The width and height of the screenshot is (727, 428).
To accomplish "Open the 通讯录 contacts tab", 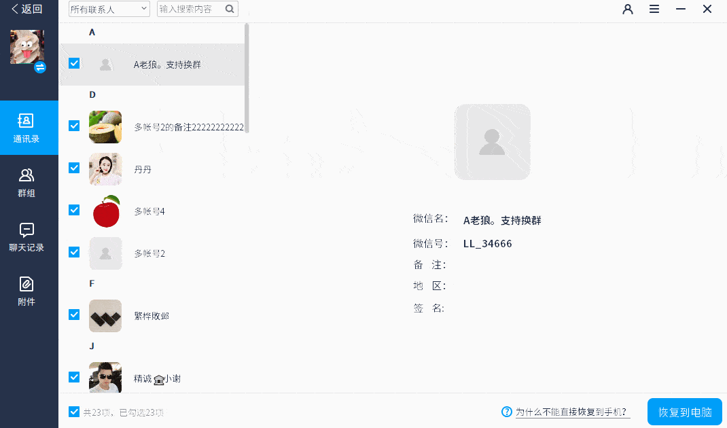I will click(29, 128).
